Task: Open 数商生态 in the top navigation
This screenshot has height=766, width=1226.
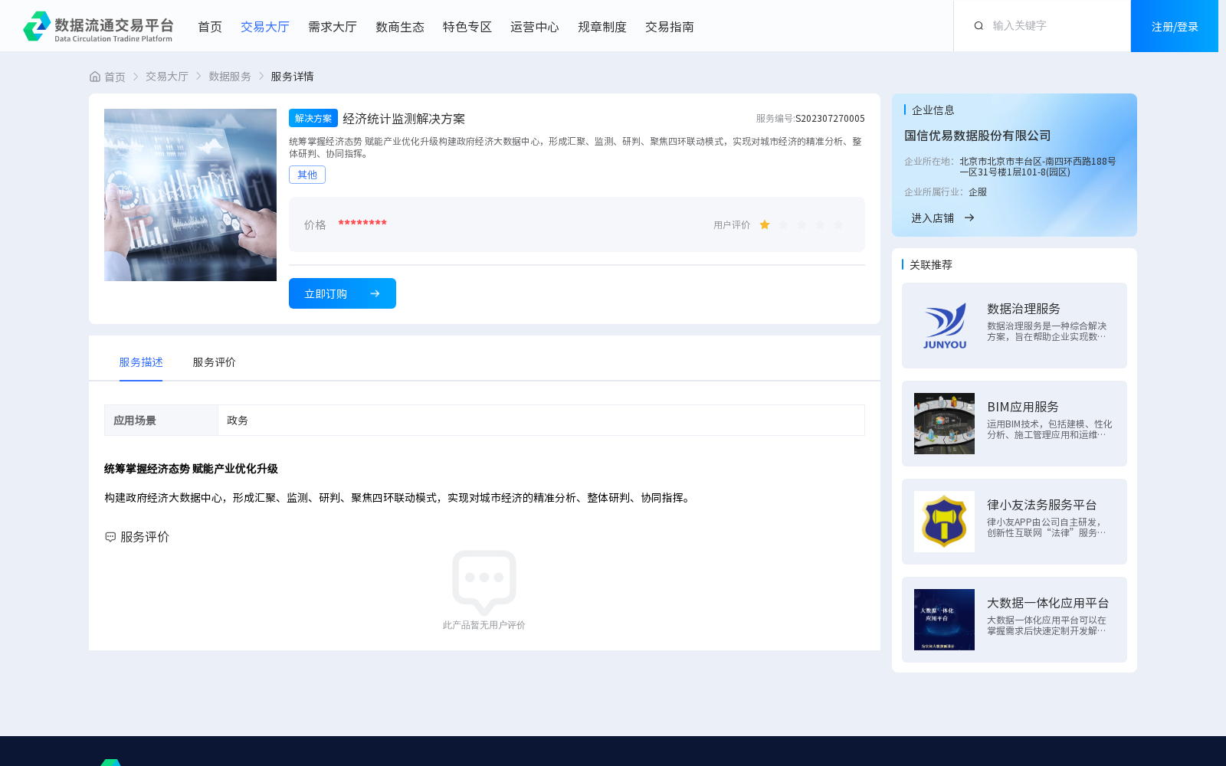Action: point(400,27)
